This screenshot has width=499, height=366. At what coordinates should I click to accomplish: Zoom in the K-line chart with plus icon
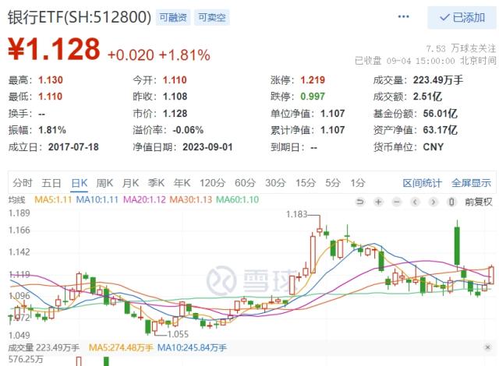tap(377, 202)
